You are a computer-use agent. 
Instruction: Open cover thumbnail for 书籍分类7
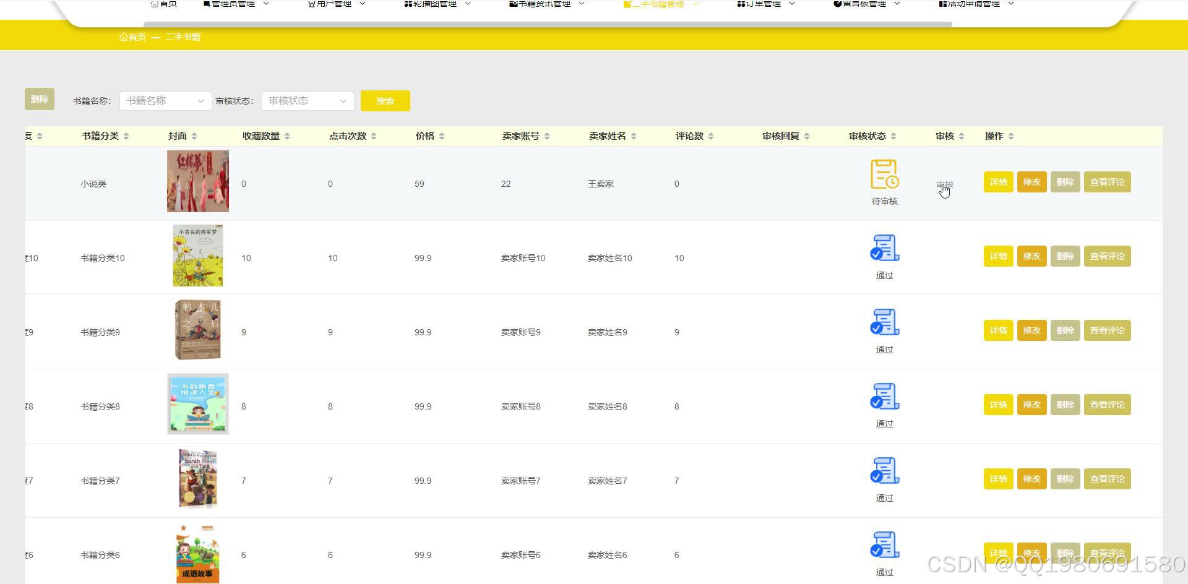coord(198,478)
